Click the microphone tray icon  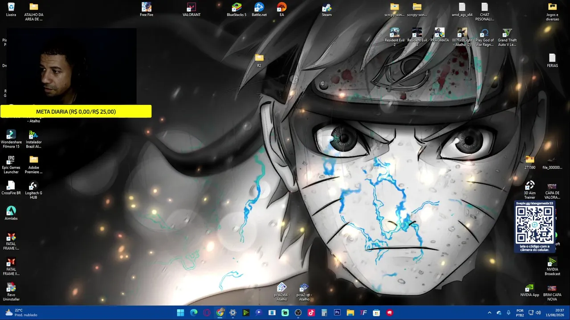(x=509, y=313)
